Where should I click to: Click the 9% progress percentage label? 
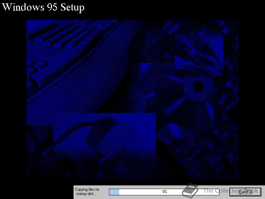[x=165, y=192]
